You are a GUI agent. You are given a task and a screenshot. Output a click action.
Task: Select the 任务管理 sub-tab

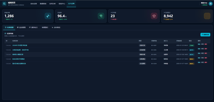[9, 28]
